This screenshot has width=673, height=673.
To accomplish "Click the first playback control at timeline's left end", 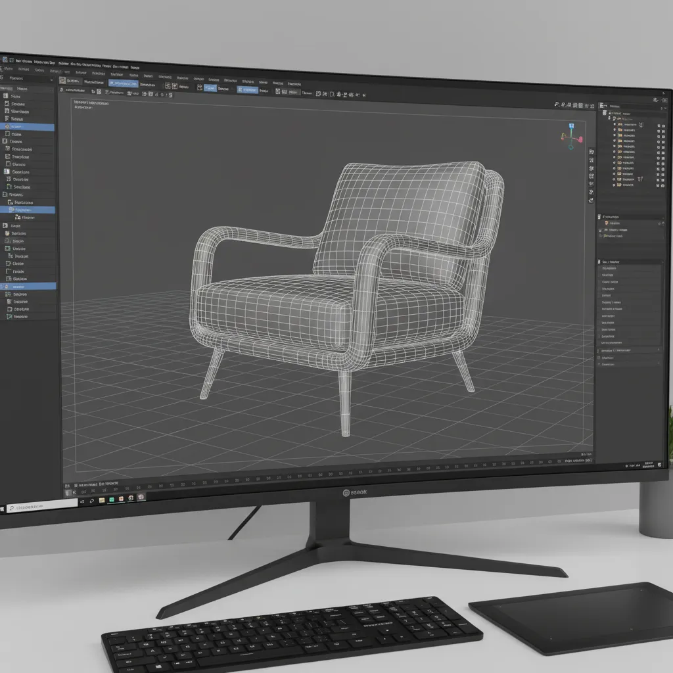I will tap(67, 493).
